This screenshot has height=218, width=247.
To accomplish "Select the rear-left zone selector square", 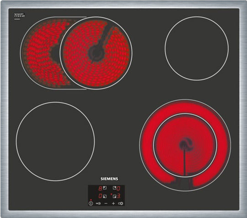I will point(105,188).
